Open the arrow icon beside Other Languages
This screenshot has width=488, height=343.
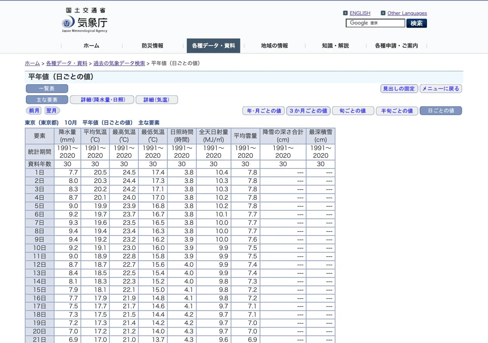tap(383, 13)
